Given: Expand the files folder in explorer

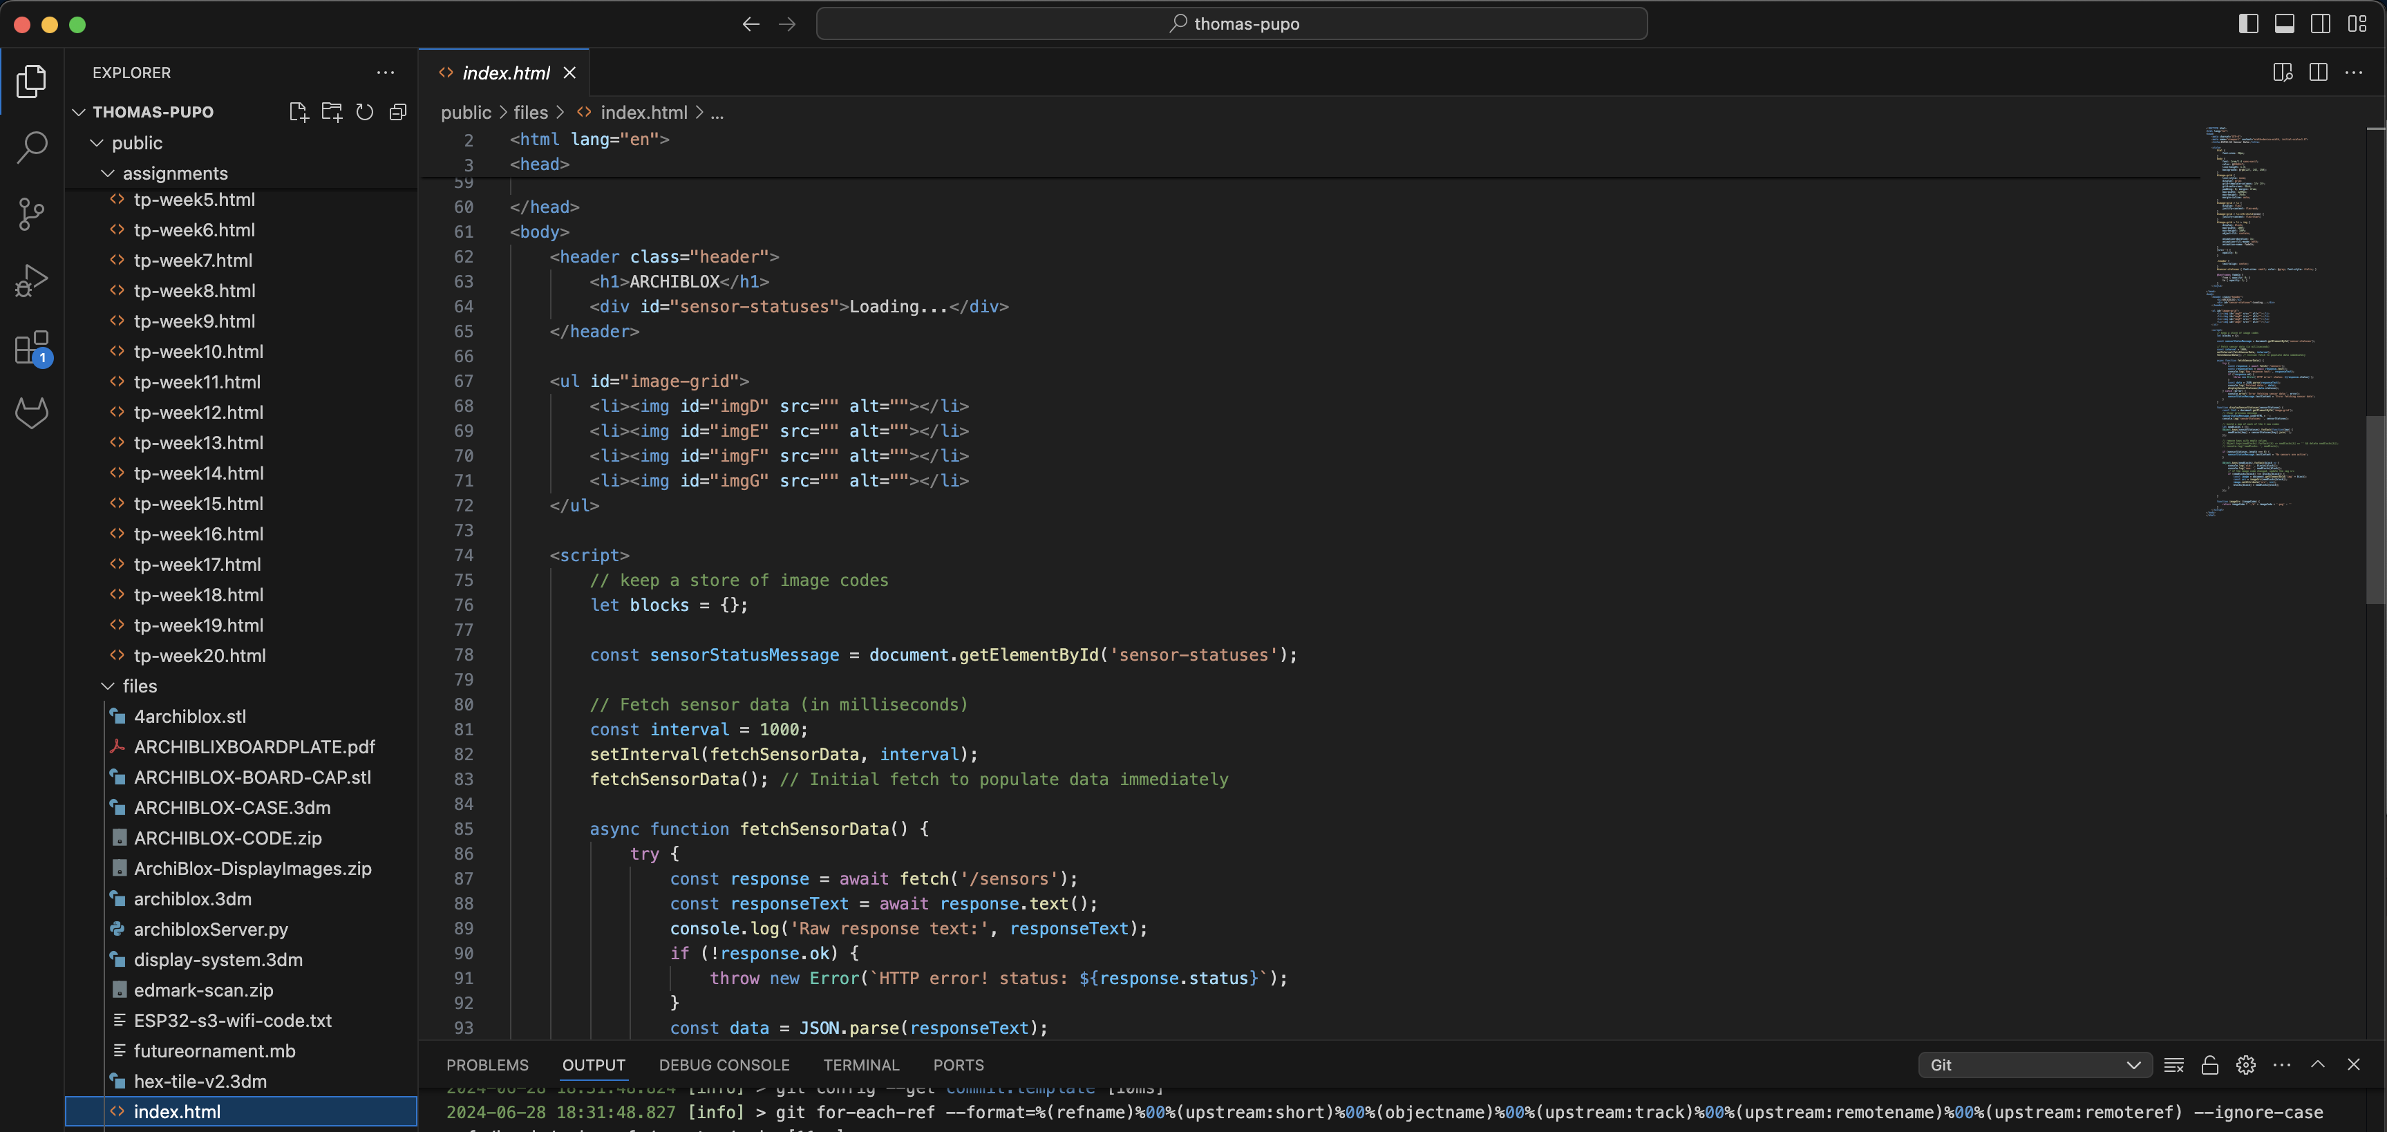Looking at the screenshot, I should pos(106,688).
